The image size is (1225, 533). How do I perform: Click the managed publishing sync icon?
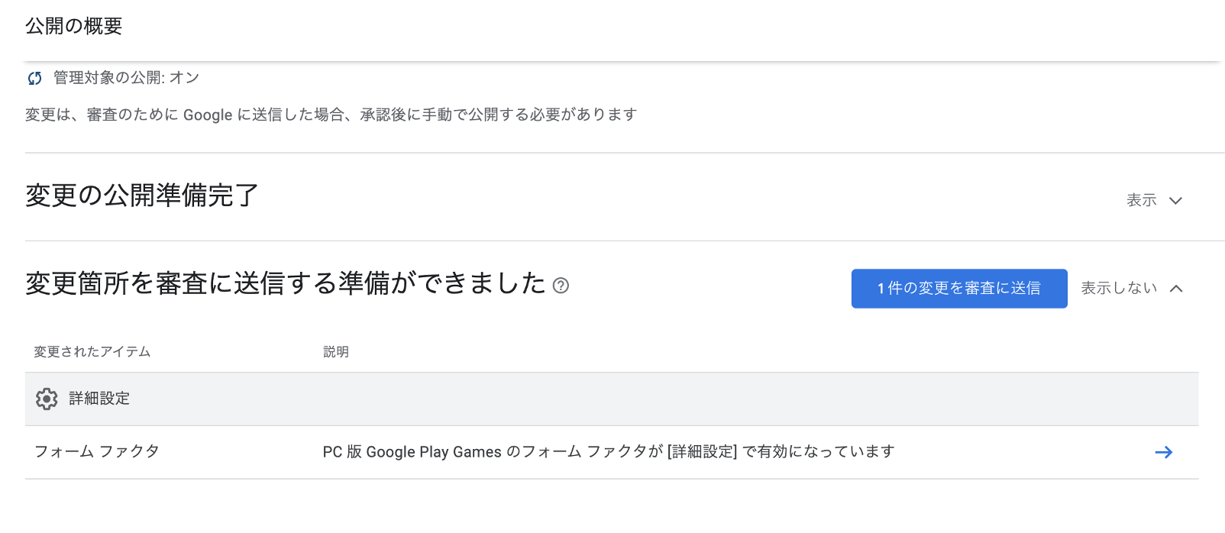(34, 78)
